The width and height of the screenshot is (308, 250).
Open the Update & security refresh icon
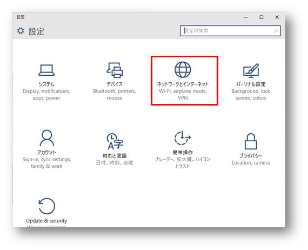point(46,206)
